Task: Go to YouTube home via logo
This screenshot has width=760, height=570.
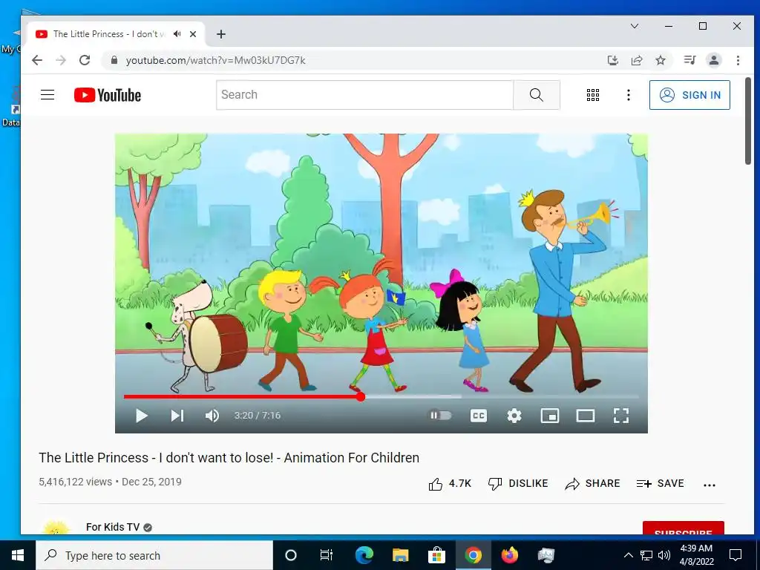Action: click(x=108, y=95)
